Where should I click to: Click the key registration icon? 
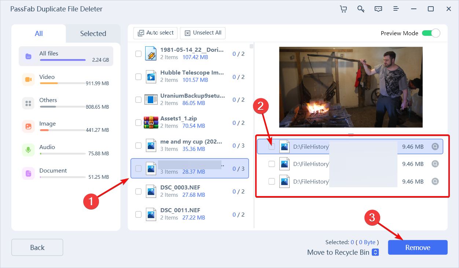(x=361, y=9)
